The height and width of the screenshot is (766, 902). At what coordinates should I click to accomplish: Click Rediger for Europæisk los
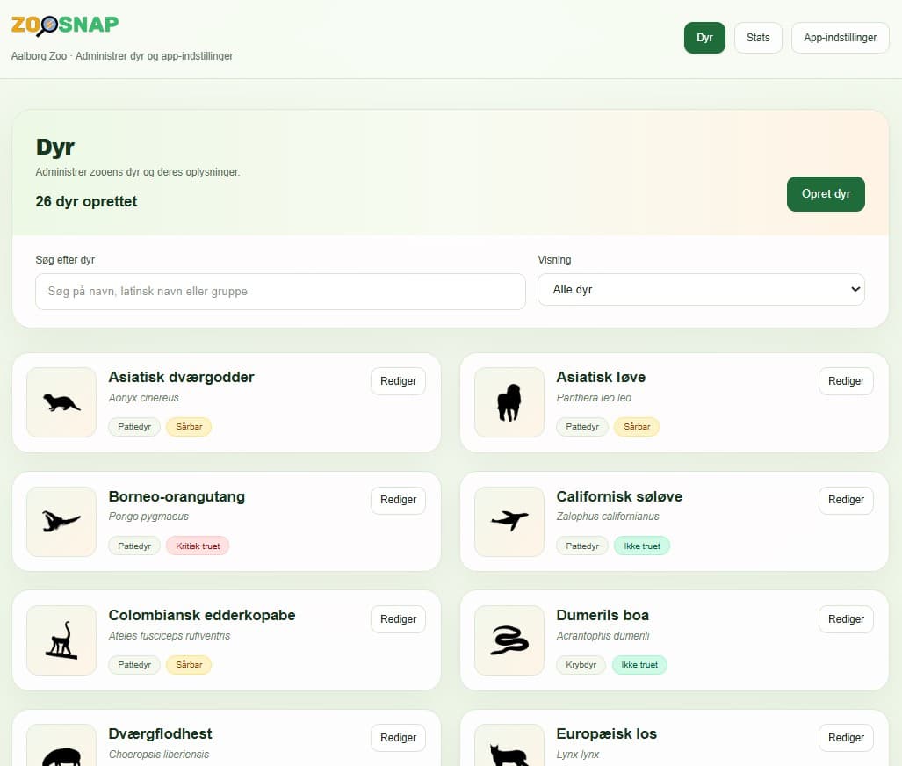tap(846, 738)
